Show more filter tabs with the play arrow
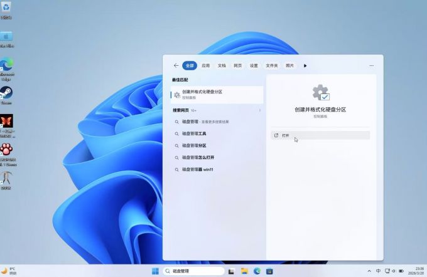 point(305,66)
